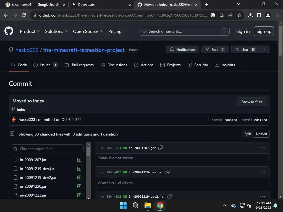Click the Sign up button

[264, 31]
